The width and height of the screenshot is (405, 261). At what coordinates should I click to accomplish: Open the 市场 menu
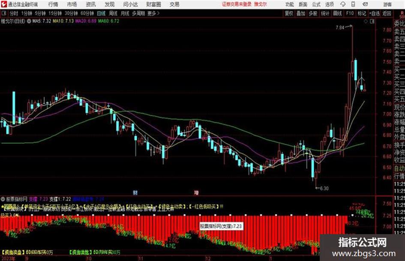pyautogui.click(x=72, y=4)
